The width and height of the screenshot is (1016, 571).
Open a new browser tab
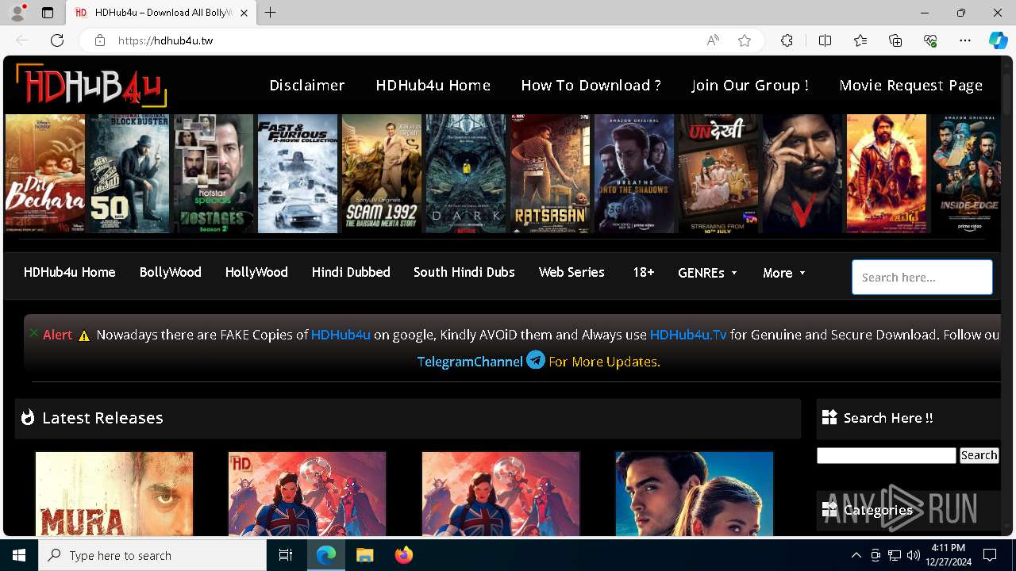[271, 13]
